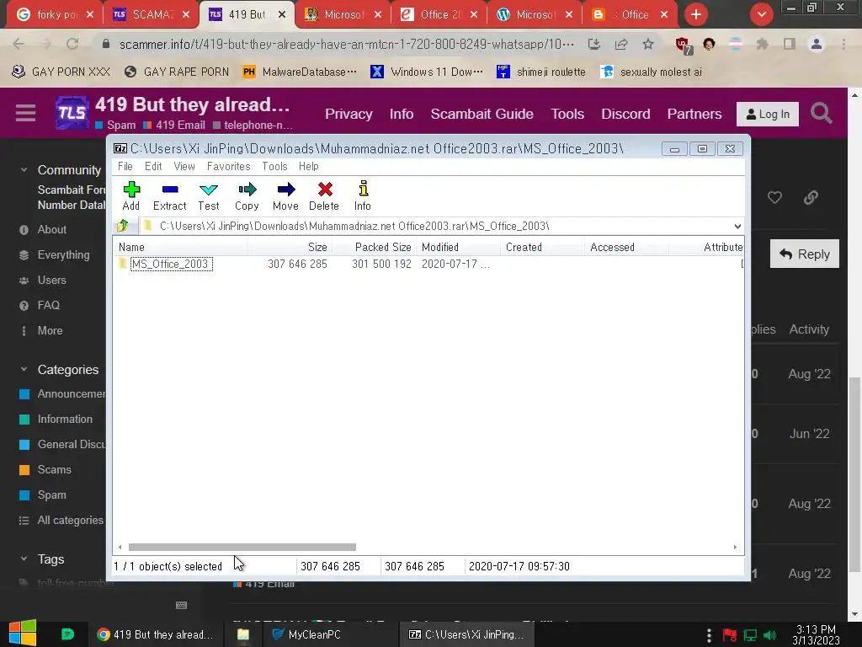Click the Add button in 7-Zip toolbar

[130, 196]
